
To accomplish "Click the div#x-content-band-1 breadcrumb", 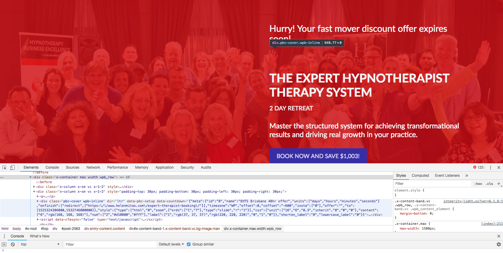I will 174,229.
